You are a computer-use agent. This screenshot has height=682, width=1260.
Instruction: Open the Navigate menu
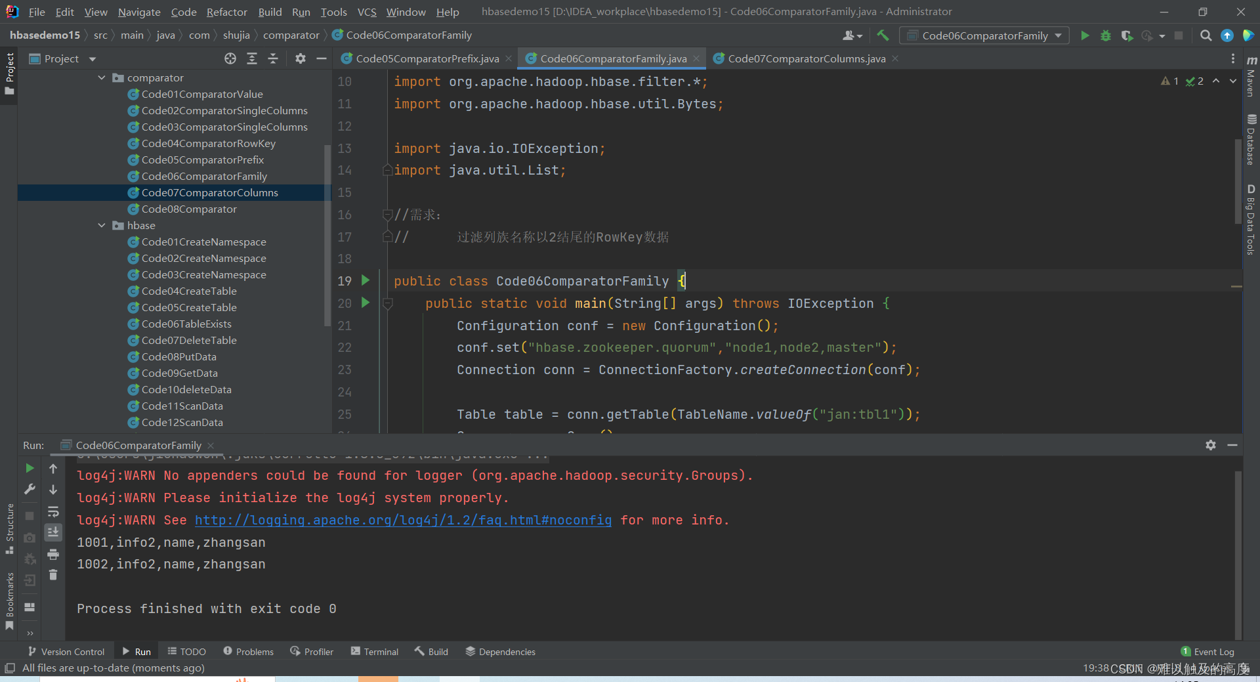(x=139, y=12)
